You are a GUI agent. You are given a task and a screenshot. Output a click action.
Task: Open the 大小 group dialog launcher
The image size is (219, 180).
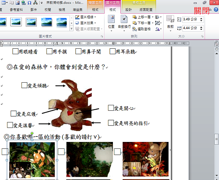pyautogui.click(x=202, y=36)
